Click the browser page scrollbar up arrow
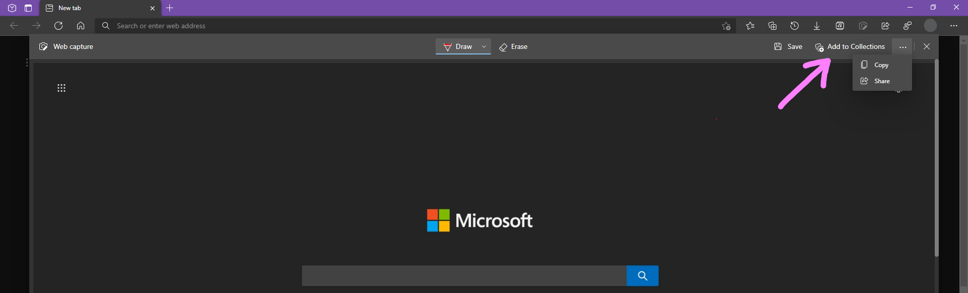The height and width of the screenshot is (293, 968). [964, 39]
